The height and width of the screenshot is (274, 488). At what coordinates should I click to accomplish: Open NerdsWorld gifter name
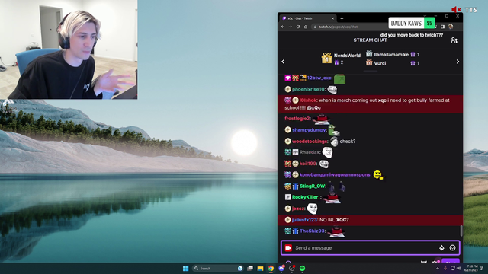pyautogui.click(x=347, y=56)
